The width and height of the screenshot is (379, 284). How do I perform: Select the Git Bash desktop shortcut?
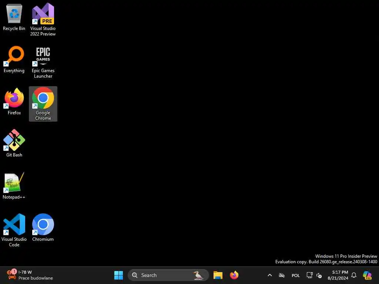pos(14,143)
